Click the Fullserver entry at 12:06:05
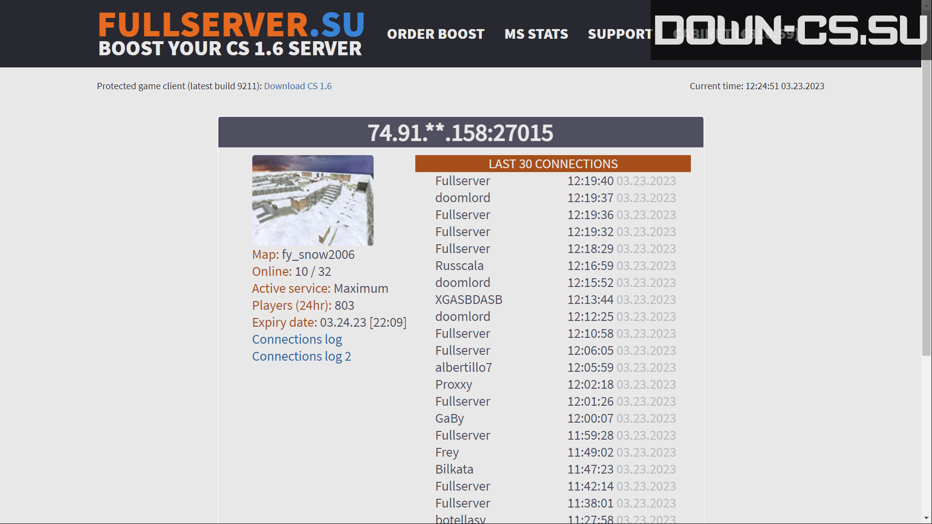 pyautogui.click(x=462, y=350)
